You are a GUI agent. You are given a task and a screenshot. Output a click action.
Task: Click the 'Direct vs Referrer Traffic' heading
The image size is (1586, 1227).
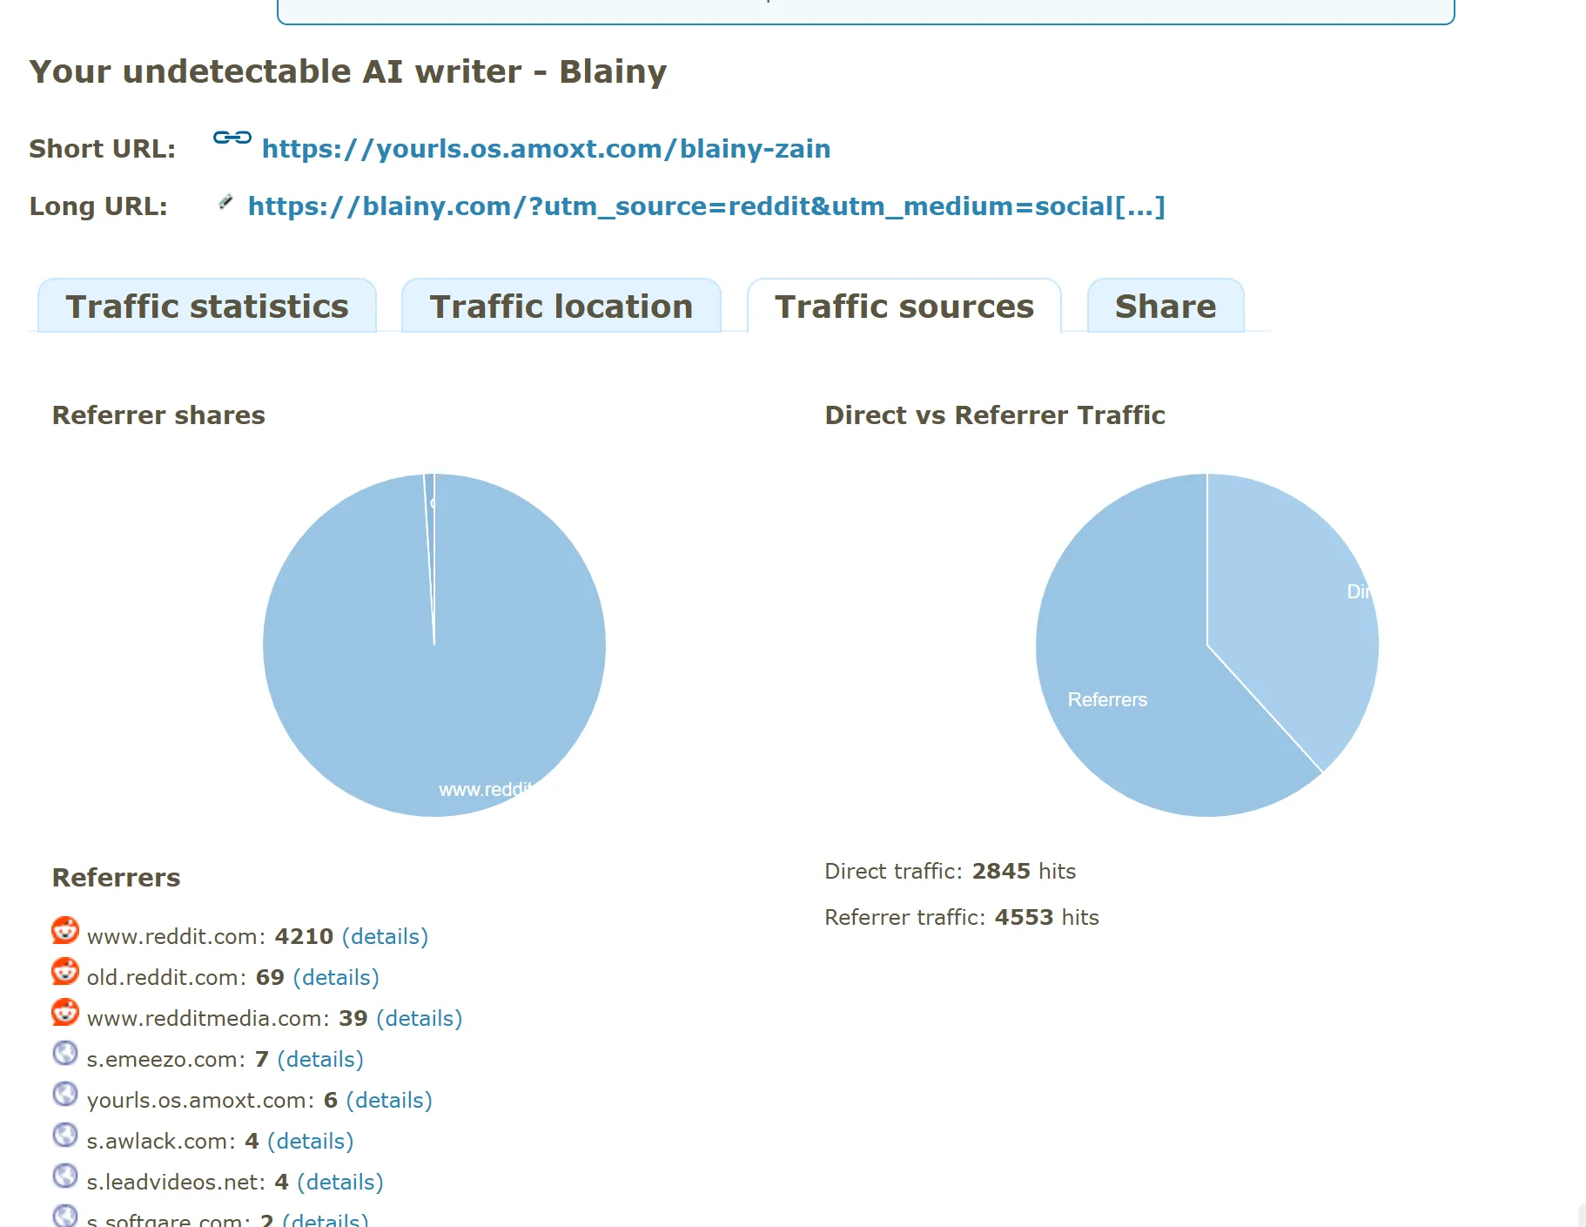coord(995,415)
